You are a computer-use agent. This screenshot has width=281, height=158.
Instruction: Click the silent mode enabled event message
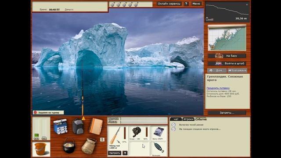coord(191,125)
